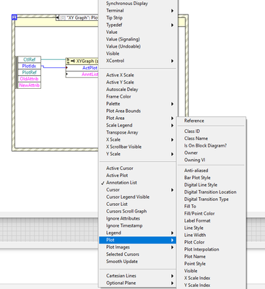The height and width of the screenshot is (289, 265).
Task: Select Plot Area Bounds property
Action: point(138,111)
